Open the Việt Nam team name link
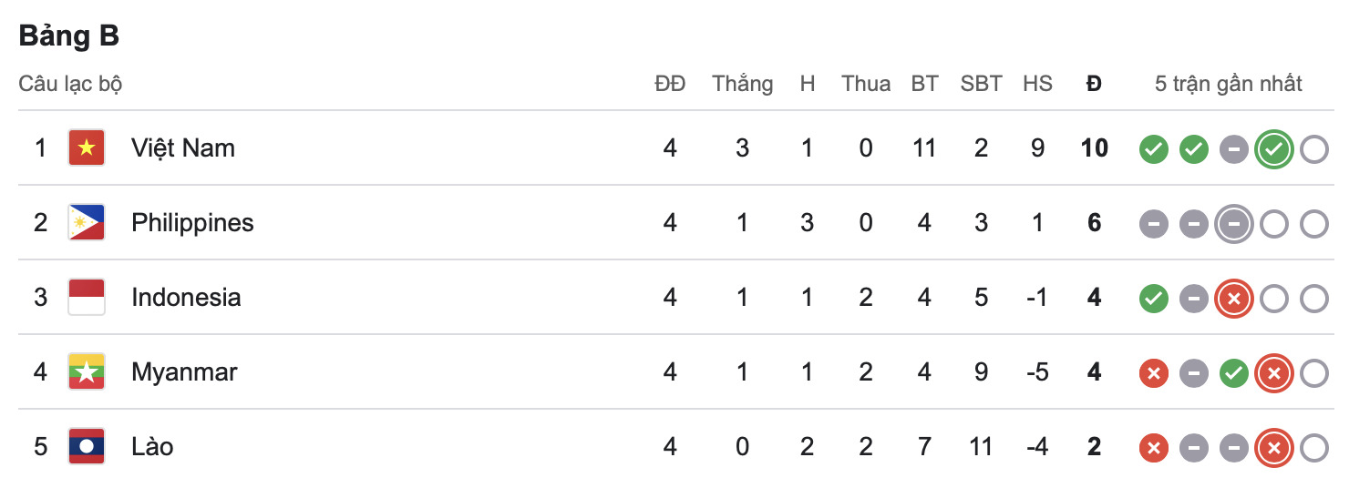 (x=183, y=148)
